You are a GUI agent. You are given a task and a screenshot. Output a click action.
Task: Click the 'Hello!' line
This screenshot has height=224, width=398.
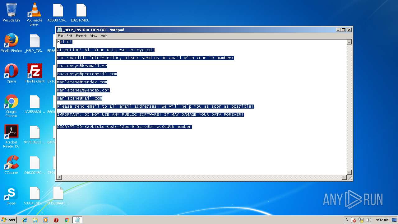tap(65, 42)
